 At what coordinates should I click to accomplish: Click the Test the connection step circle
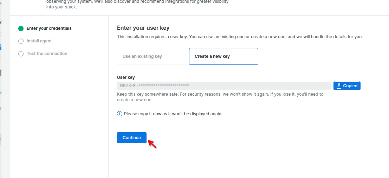(21, 54)
